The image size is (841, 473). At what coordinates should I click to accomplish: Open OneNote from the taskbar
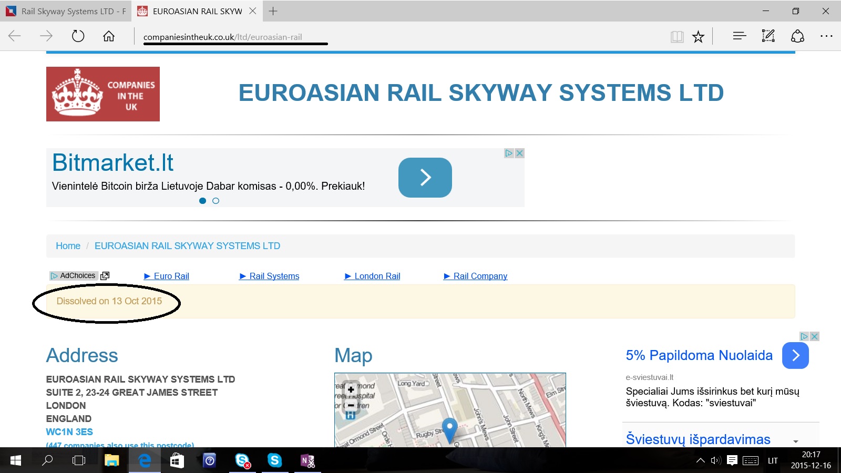click(307, 461)
